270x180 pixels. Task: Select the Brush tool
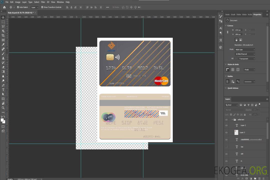click(x=3, y=53)
